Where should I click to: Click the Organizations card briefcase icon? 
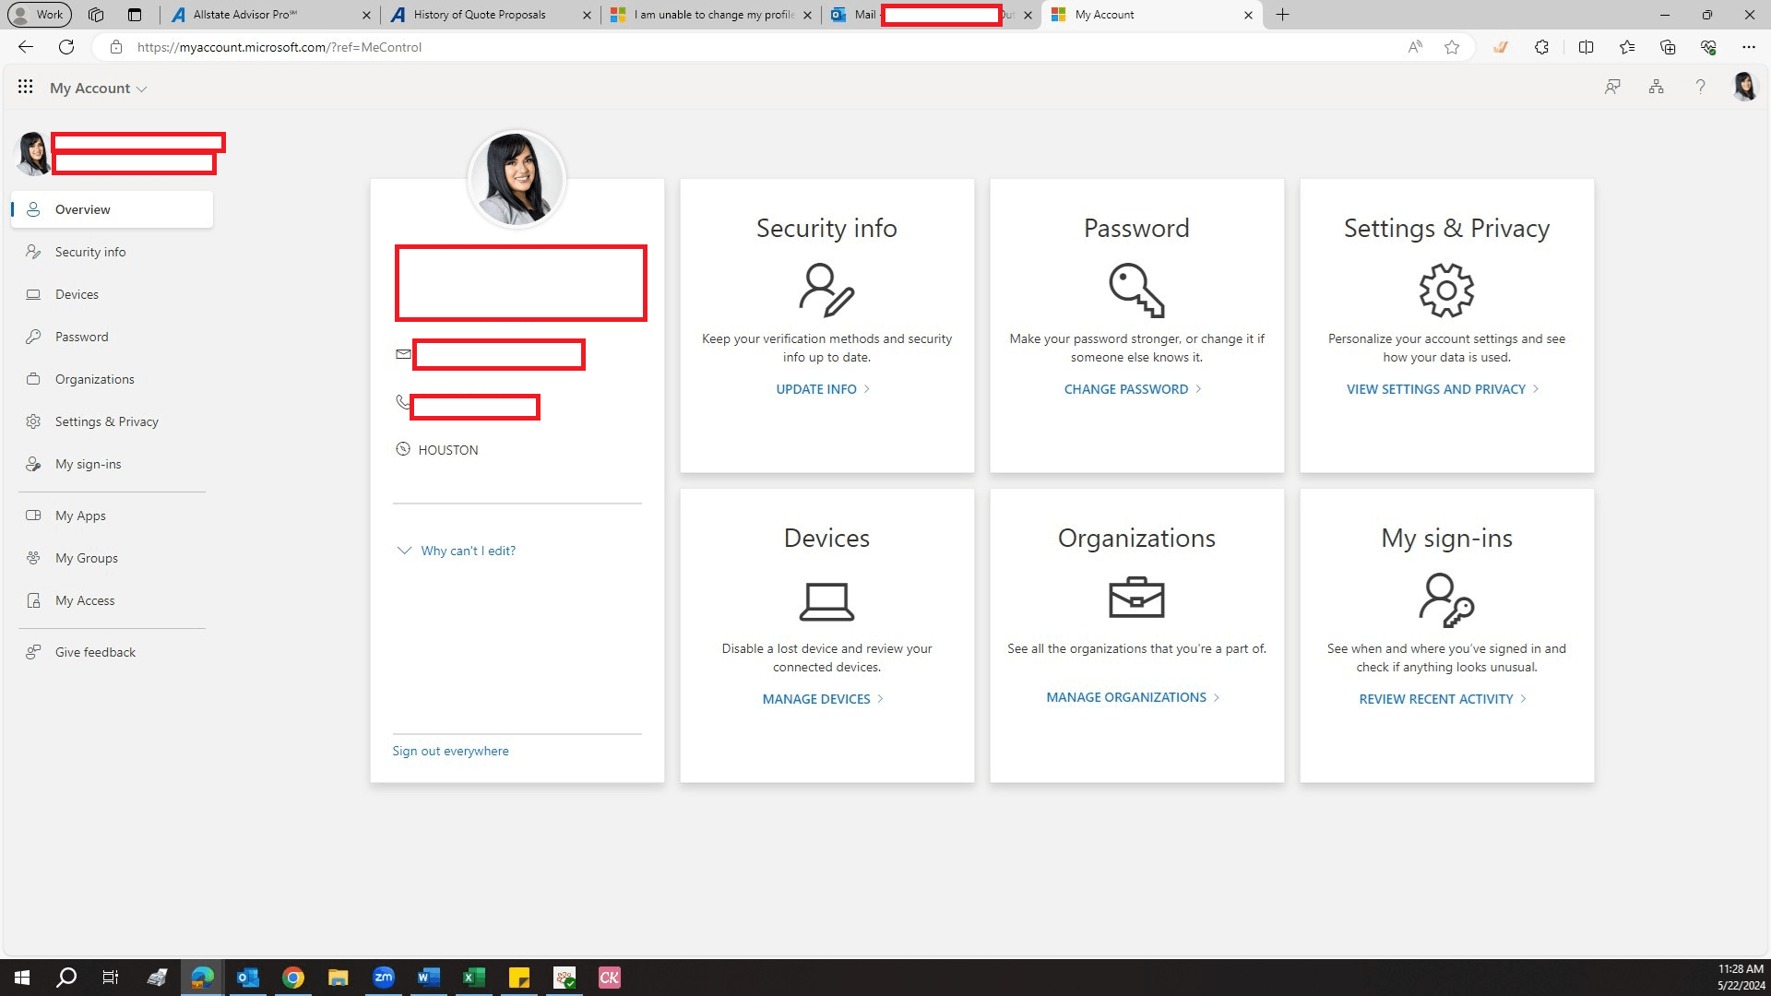[x=1136, y=599]
